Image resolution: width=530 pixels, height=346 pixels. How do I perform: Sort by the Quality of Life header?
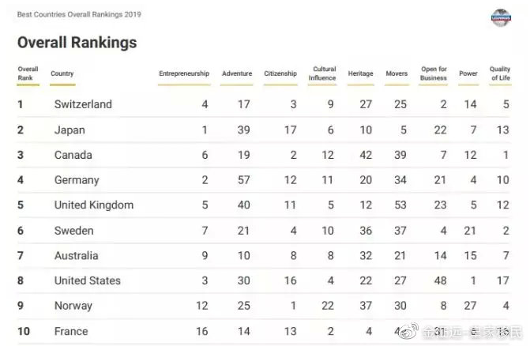pos(500,73)
